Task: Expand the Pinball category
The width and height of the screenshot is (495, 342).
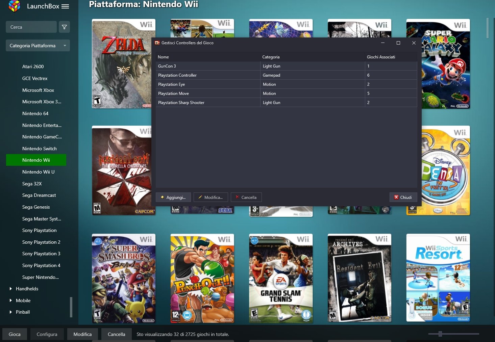Action: pyautogui.click(x=11, y=312)
